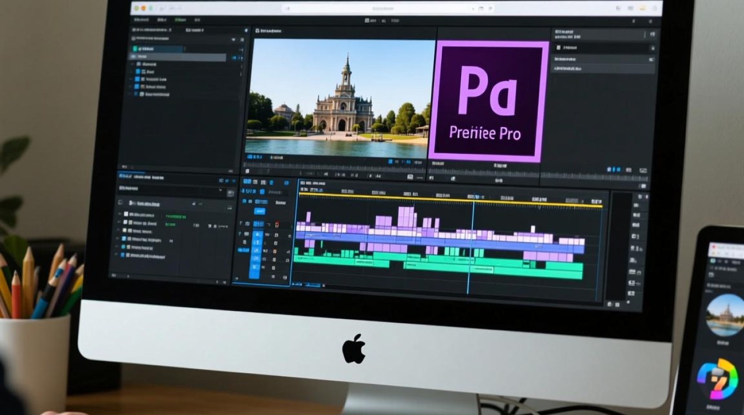Click the Premiere Pro logo in the right monitor
Viewport: 744px width, 415px height.
tap(488, 102)
